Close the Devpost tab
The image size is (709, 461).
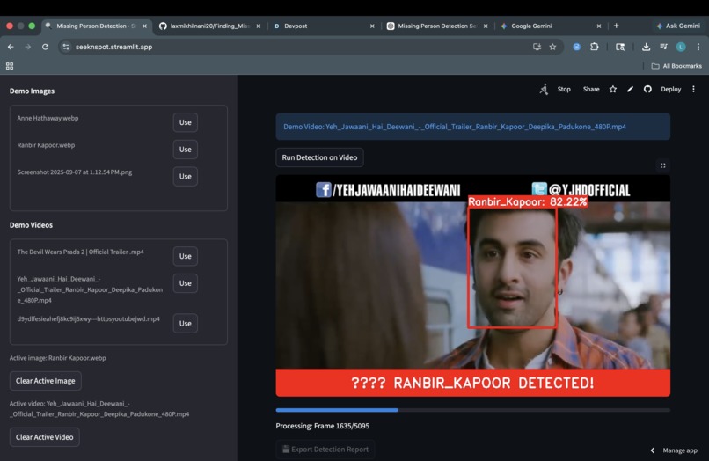(372, 26)
